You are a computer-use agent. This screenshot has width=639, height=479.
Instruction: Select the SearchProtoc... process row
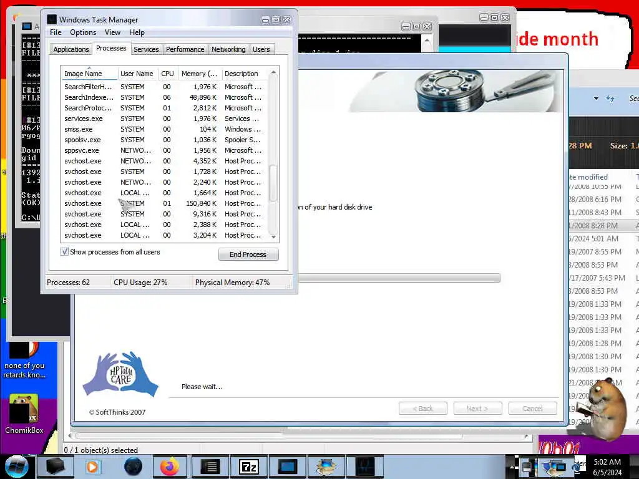pos(165,108)
